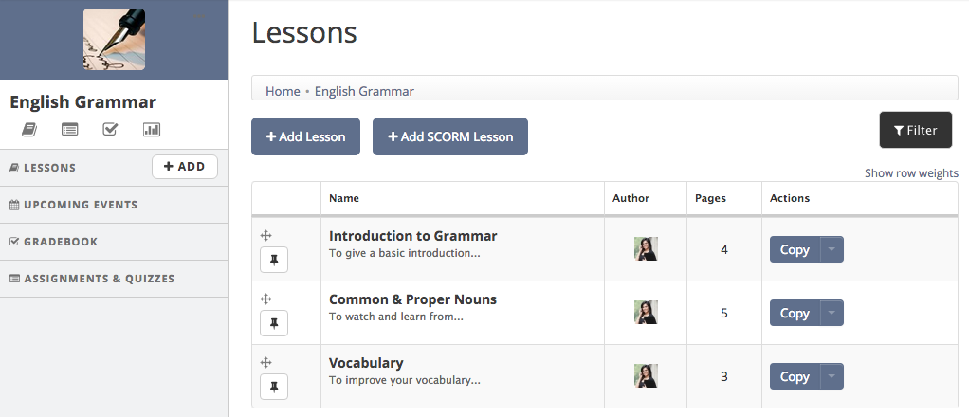This screenshot has width=969, height=417.
Task: Toggle the pin on Vocabulary lesson
Action: (274, 387)
